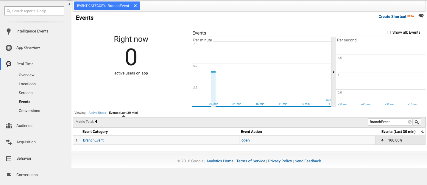Click the Per second chart label

tap(347, 40)
